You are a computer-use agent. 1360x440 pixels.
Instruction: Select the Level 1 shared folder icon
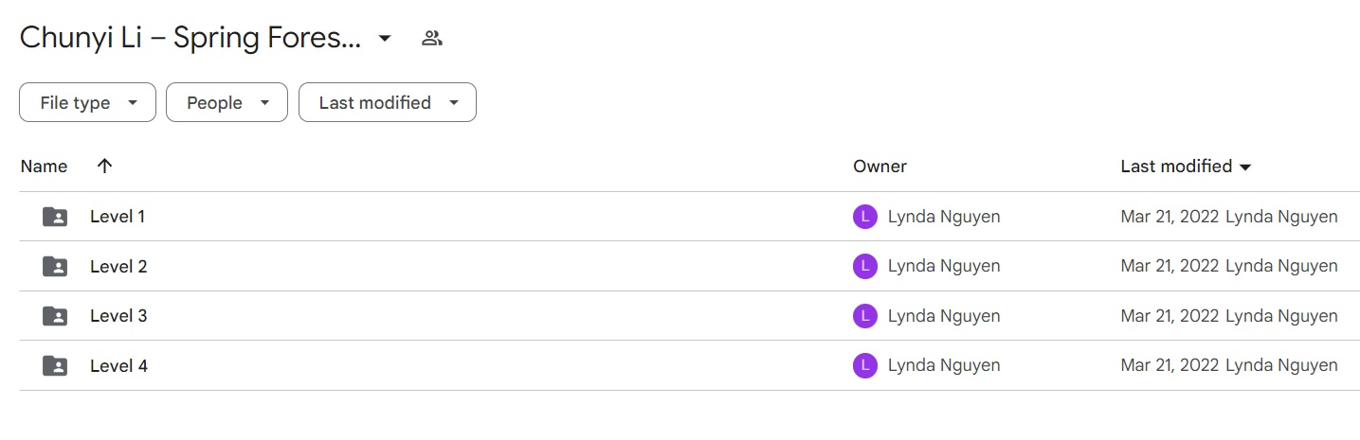(56, 217)
